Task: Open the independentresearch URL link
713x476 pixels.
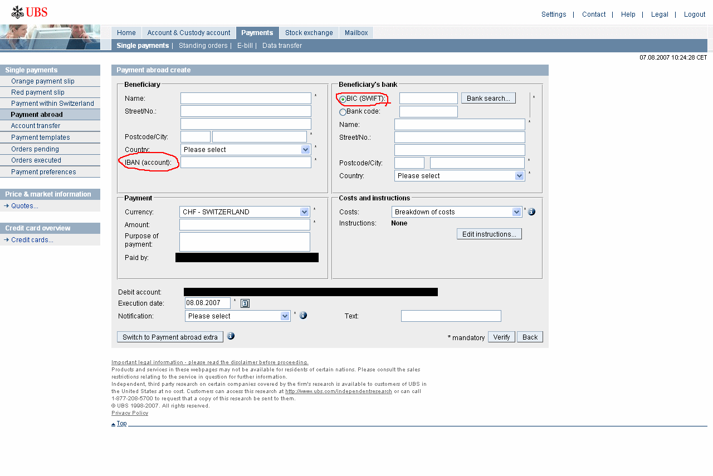Action: coord(339,391)
